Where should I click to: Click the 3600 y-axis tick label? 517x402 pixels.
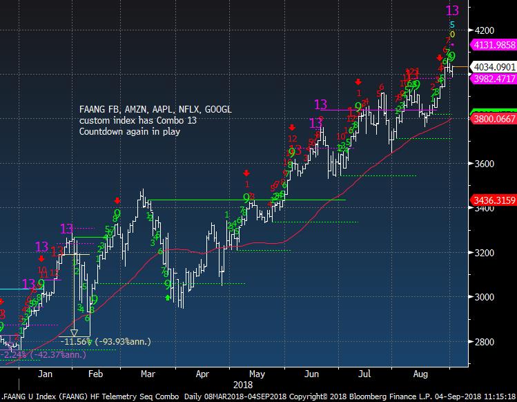pyautogui.click(x=485, y=164)
